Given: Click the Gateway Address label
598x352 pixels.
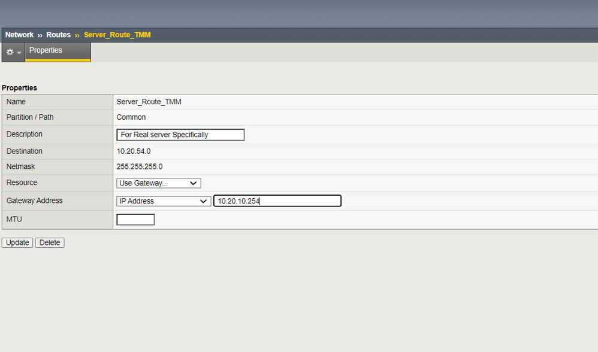Looking at the screenshot, I should pos(34,201).
